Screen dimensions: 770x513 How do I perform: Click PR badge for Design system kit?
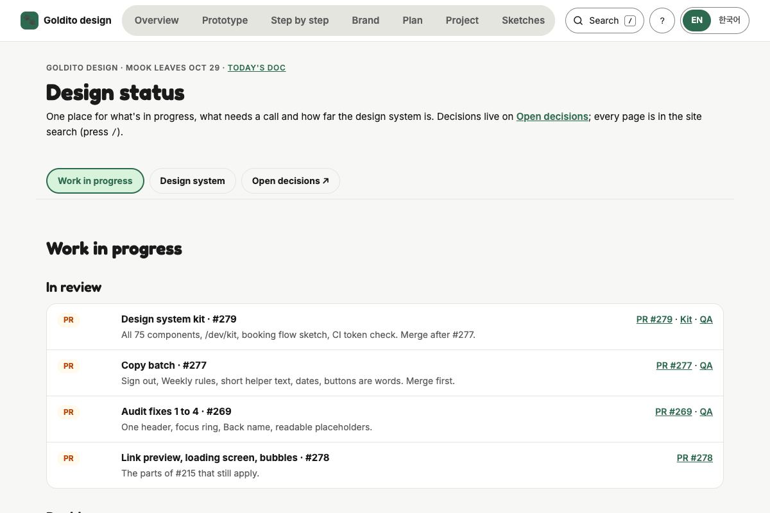(x=69, y=320)
